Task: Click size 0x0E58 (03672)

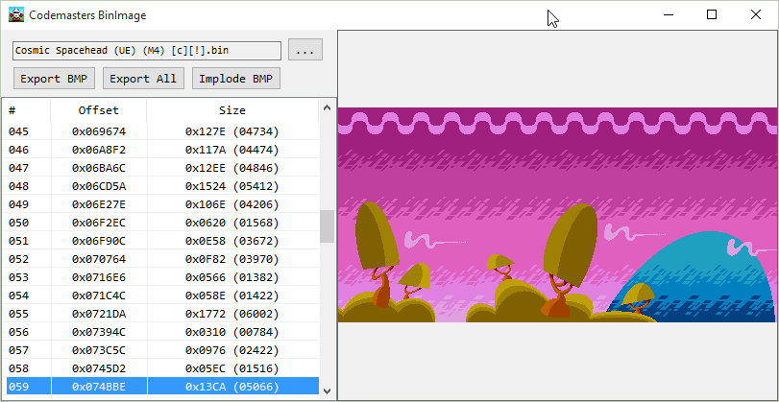Action: (x=232, y=241)
